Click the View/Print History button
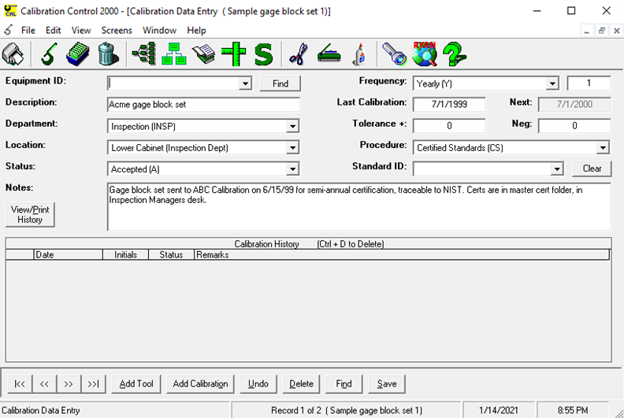Viewport: 624px width, 418px height. click(30, 215)
